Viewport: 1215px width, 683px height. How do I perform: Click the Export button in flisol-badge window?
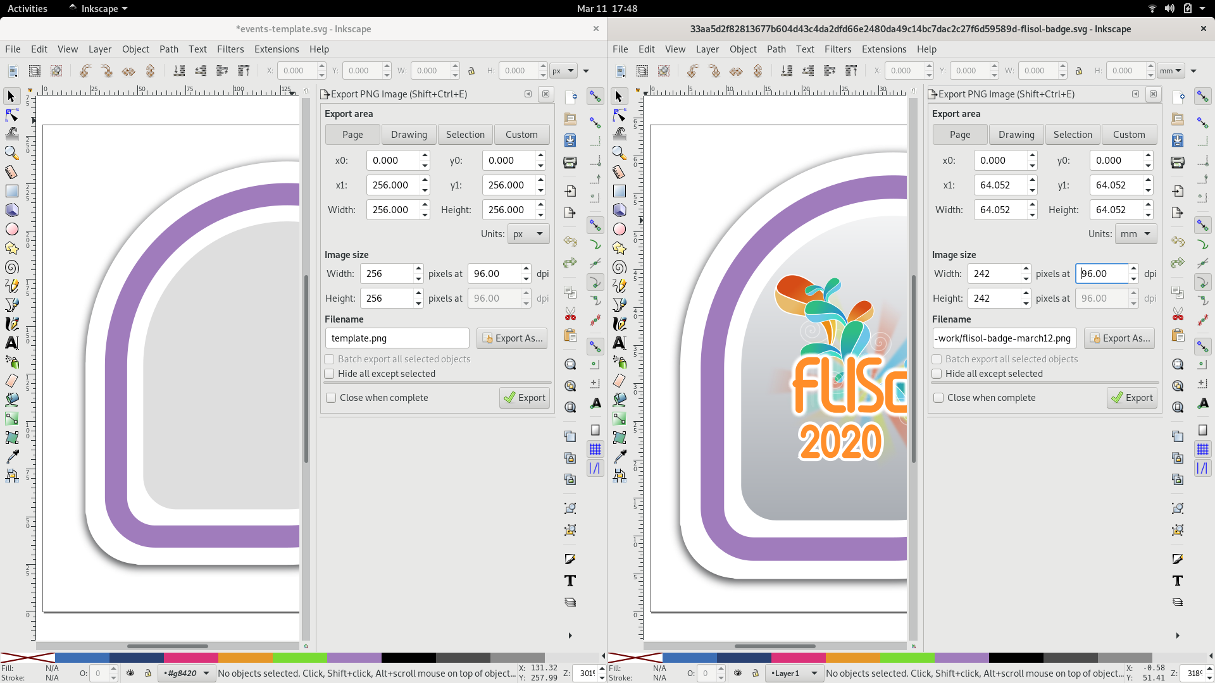click(x=1132, y=398)
